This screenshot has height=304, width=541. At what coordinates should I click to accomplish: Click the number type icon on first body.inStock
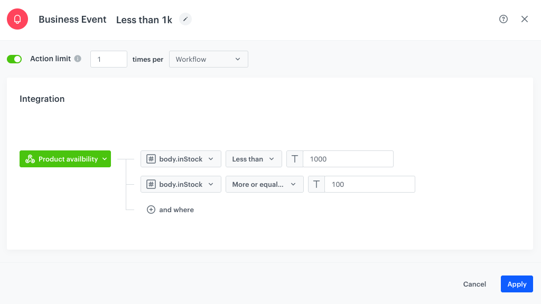[150, 158]
